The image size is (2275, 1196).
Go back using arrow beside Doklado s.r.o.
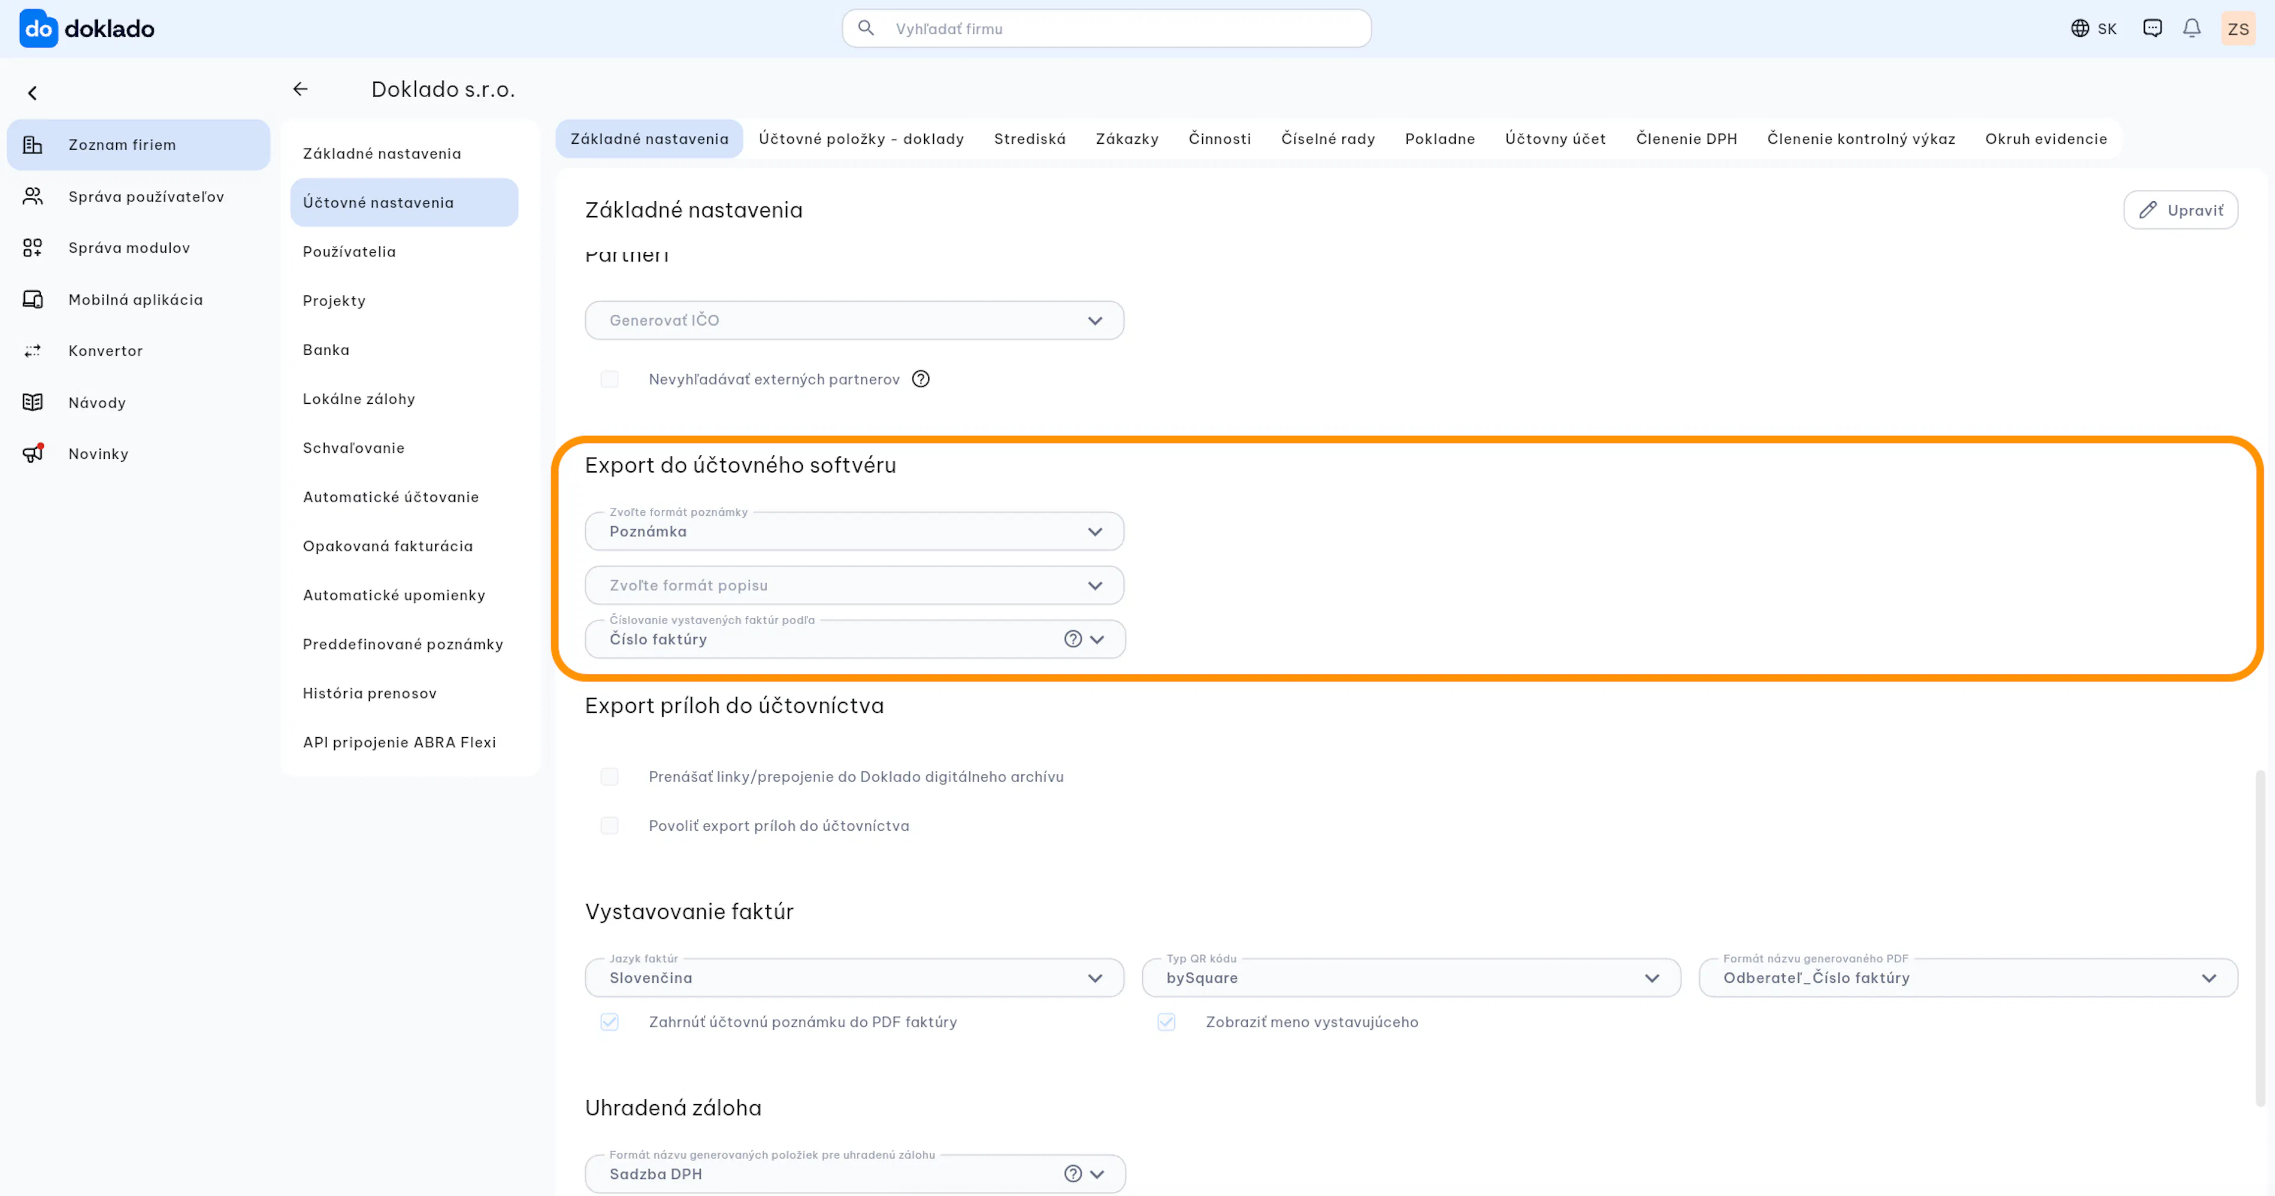pyautogui.click(x=300, y=89)
